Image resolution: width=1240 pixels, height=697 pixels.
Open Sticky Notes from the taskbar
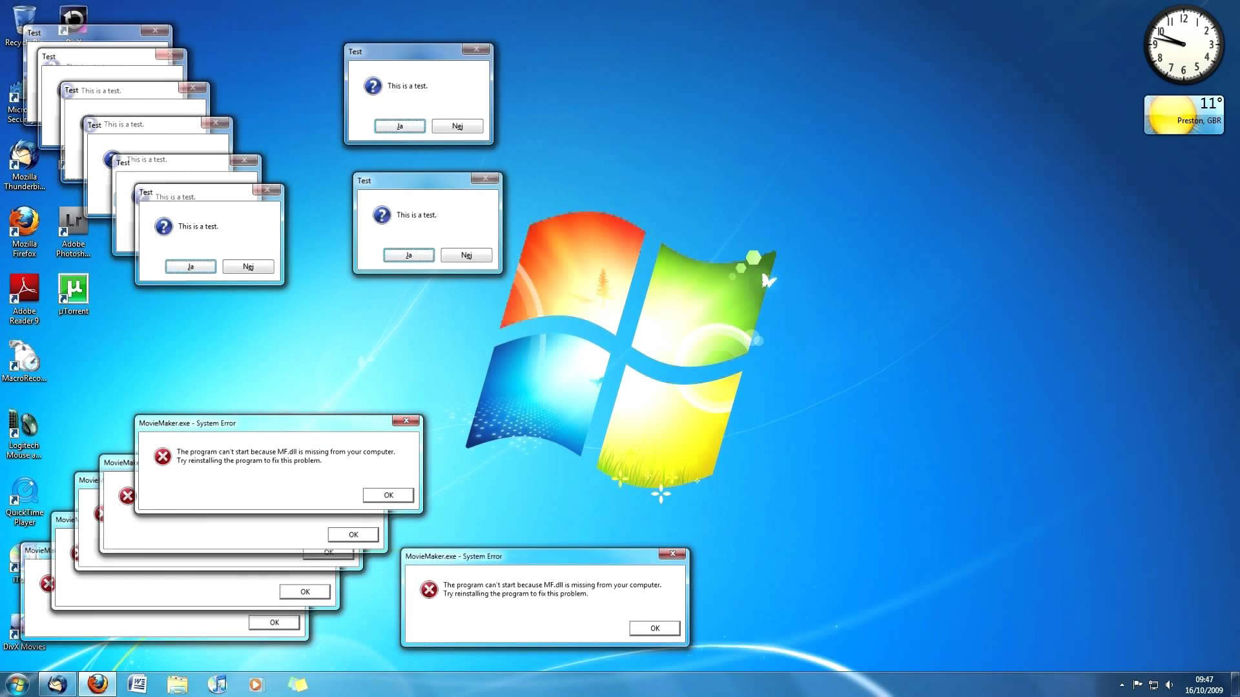pos(297,683)
